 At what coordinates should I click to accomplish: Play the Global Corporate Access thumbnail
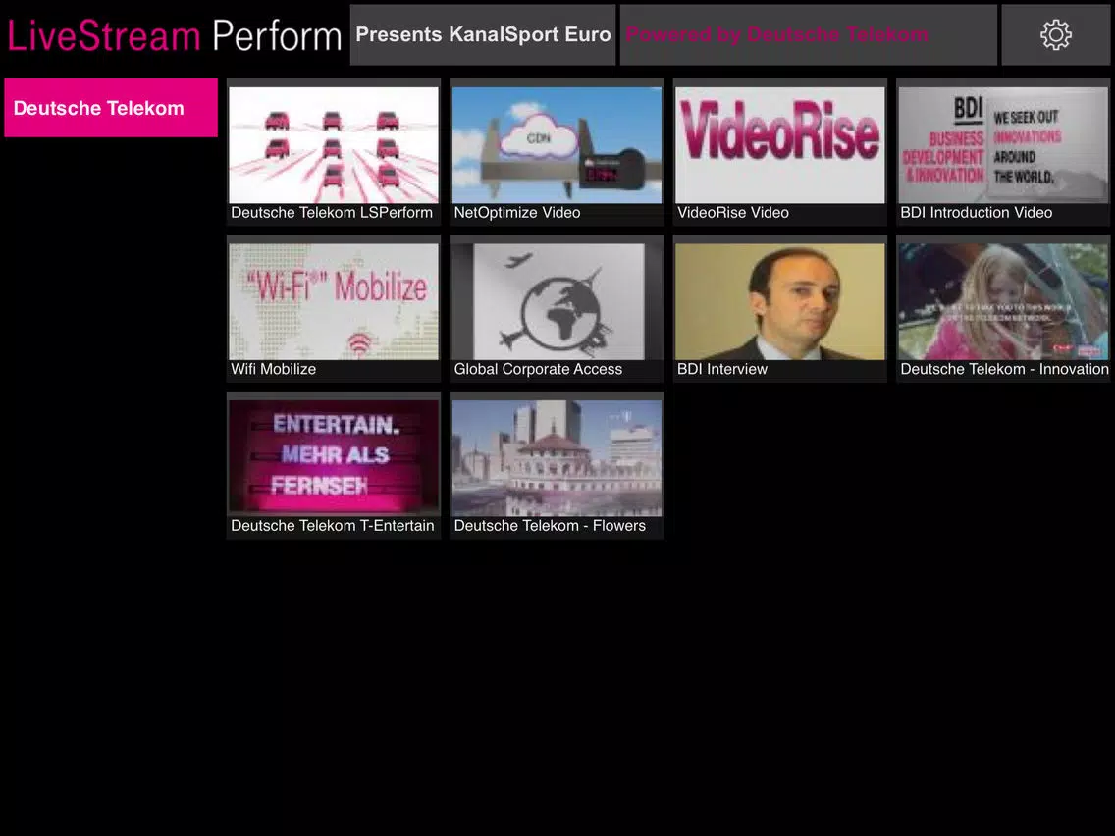[557, 301]
